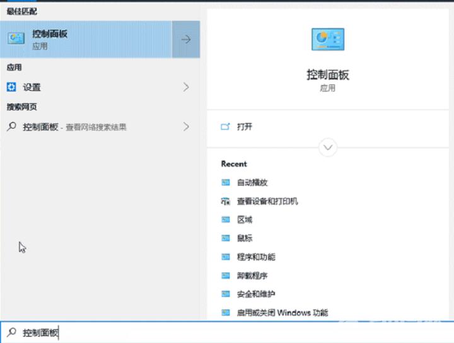The width and height of the screenshot is (454, 343).
Task: Expand the arrow next to 控制面板 best match
Action: point(186,39)
